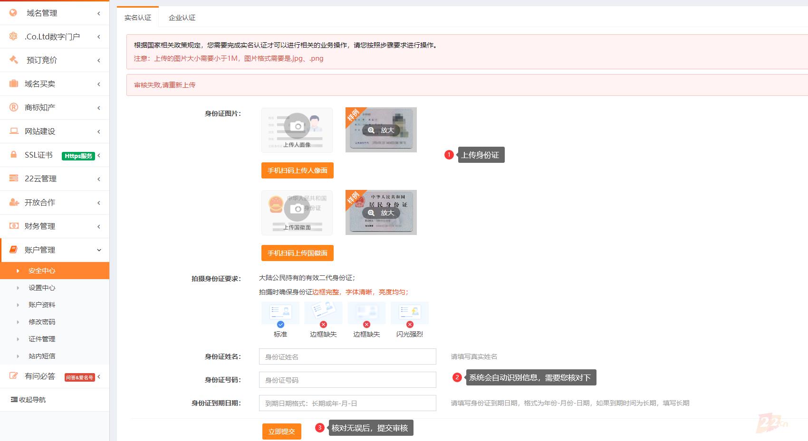Expand the 商标知产 menu chevron
Viewport: 808px width, 441px height.
99,108
